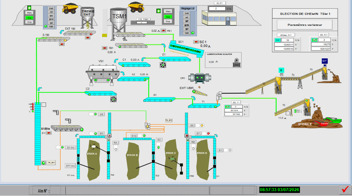Click the date and time display
The image size is (352, 196).
[279, 190]
